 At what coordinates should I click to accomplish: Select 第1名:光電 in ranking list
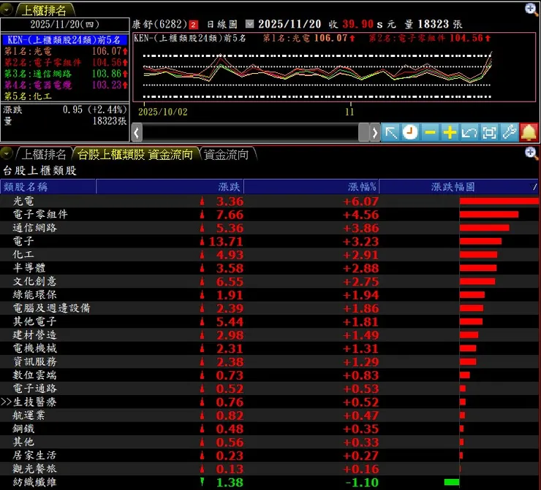tap(66, 51)
